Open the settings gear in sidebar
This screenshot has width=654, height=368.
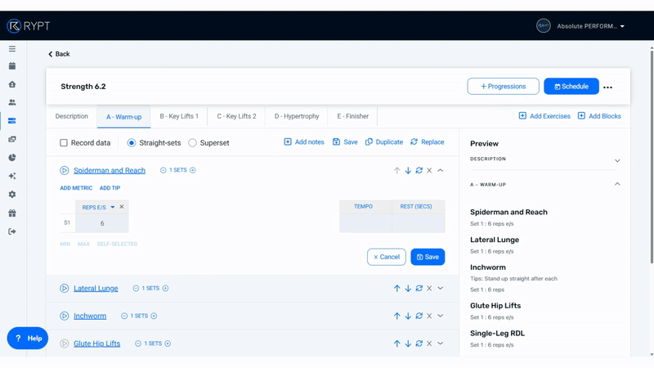(x=12, y=195)
